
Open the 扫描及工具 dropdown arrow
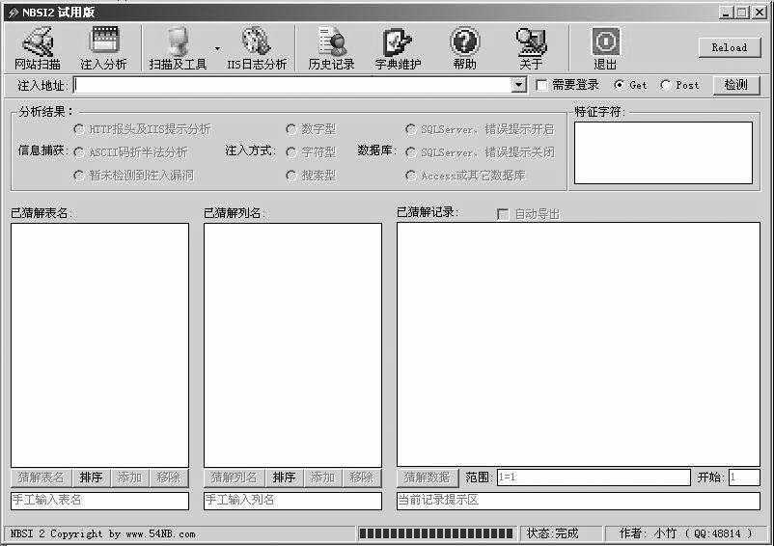217,48
